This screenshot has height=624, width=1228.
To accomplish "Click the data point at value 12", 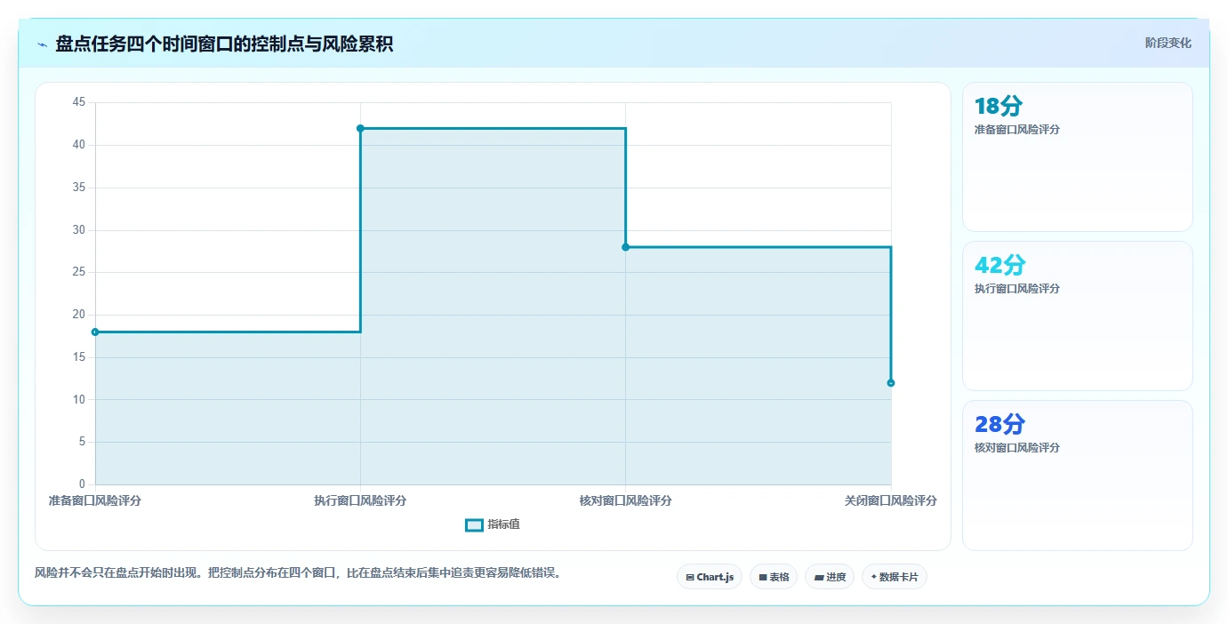I will 890,383.
